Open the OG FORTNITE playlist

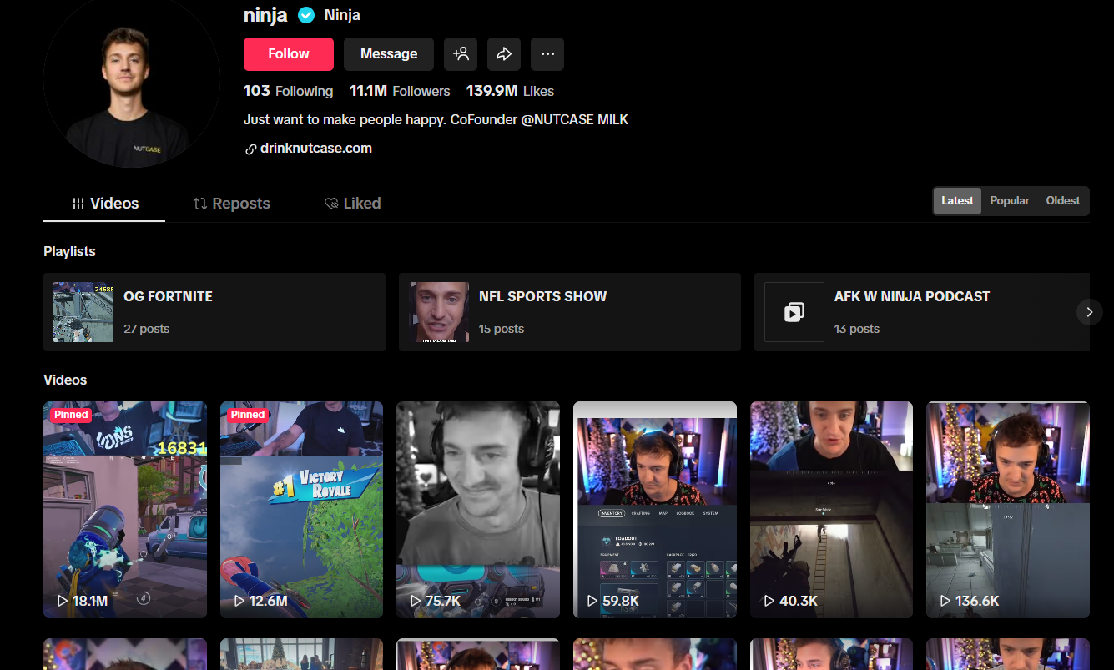click(x=214, y=312)
